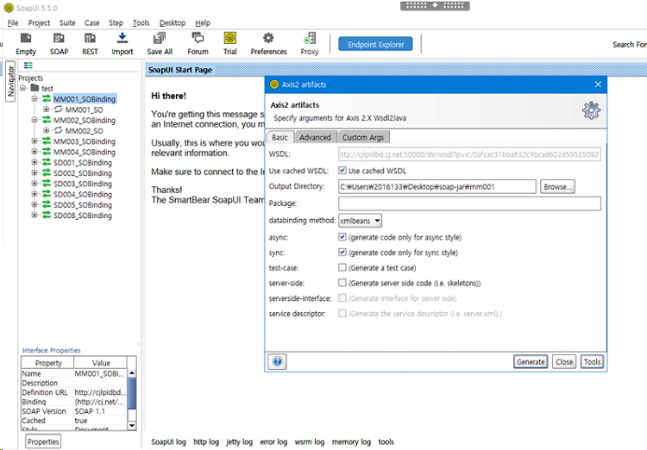Click the MM001_SO operation icon
This screenshot has width=647, height=450.
tap(58, 109)
